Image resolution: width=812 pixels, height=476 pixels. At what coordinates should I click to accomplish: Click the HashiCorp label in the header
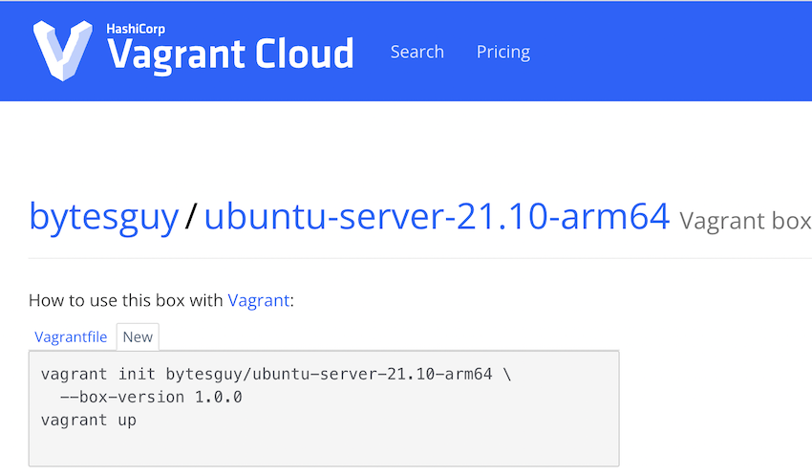click(136, 29)
